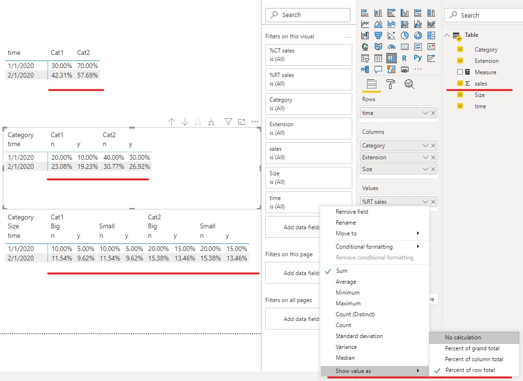Viewport: 523px width, 381px height.
Task: Expand the Move to submenu
Action: [374, 234]
